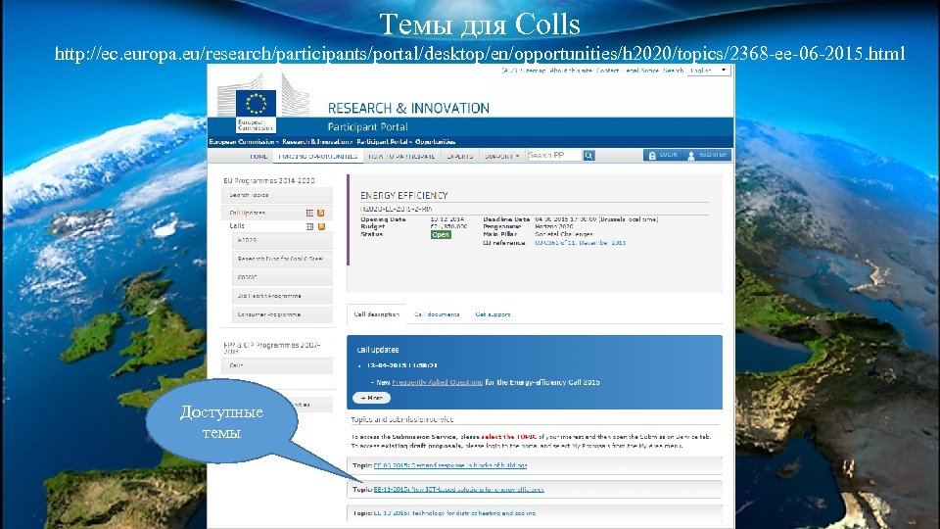Open the Calls table view icon

tap(310, 226)
